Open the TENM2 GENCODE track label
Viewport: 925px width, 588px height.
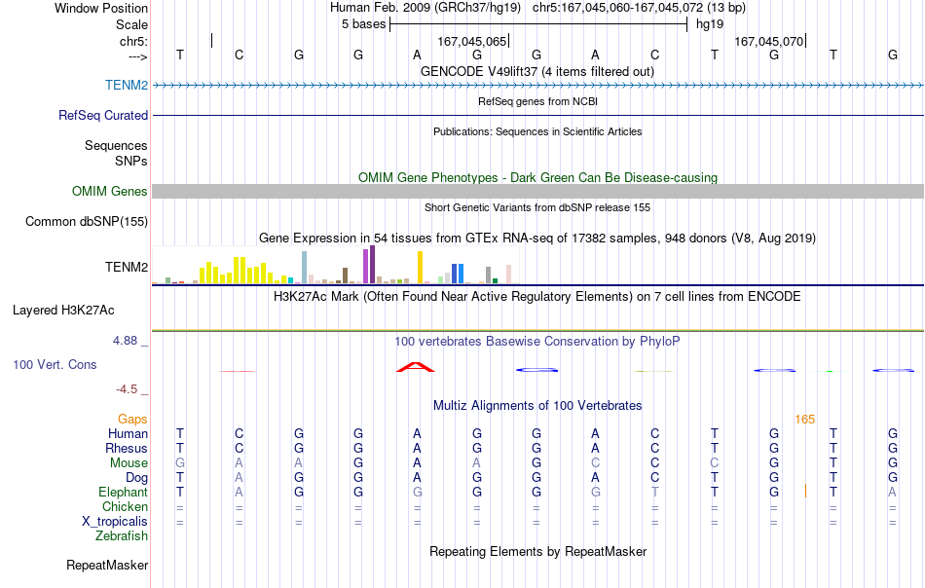coord(127,86)
